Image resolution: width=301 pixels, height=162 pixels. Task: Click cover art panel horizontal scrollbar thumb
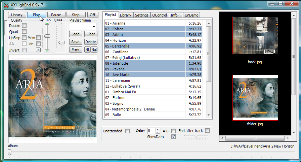pos(255,138)
